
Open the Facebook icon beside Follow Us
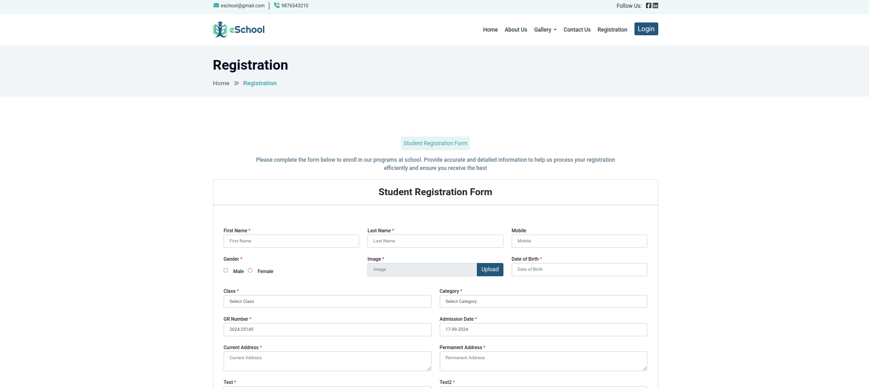649,5
